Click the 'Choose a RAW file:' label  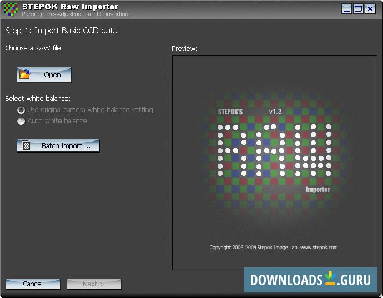click(x=34, y=48)
